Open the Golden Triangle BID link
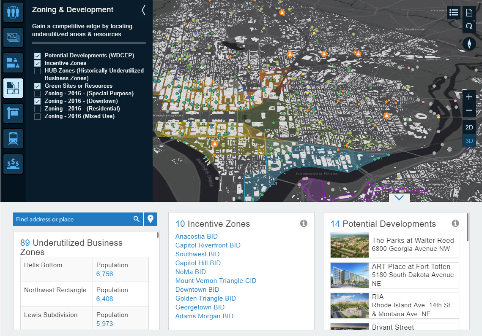 (x=205, y=298)
